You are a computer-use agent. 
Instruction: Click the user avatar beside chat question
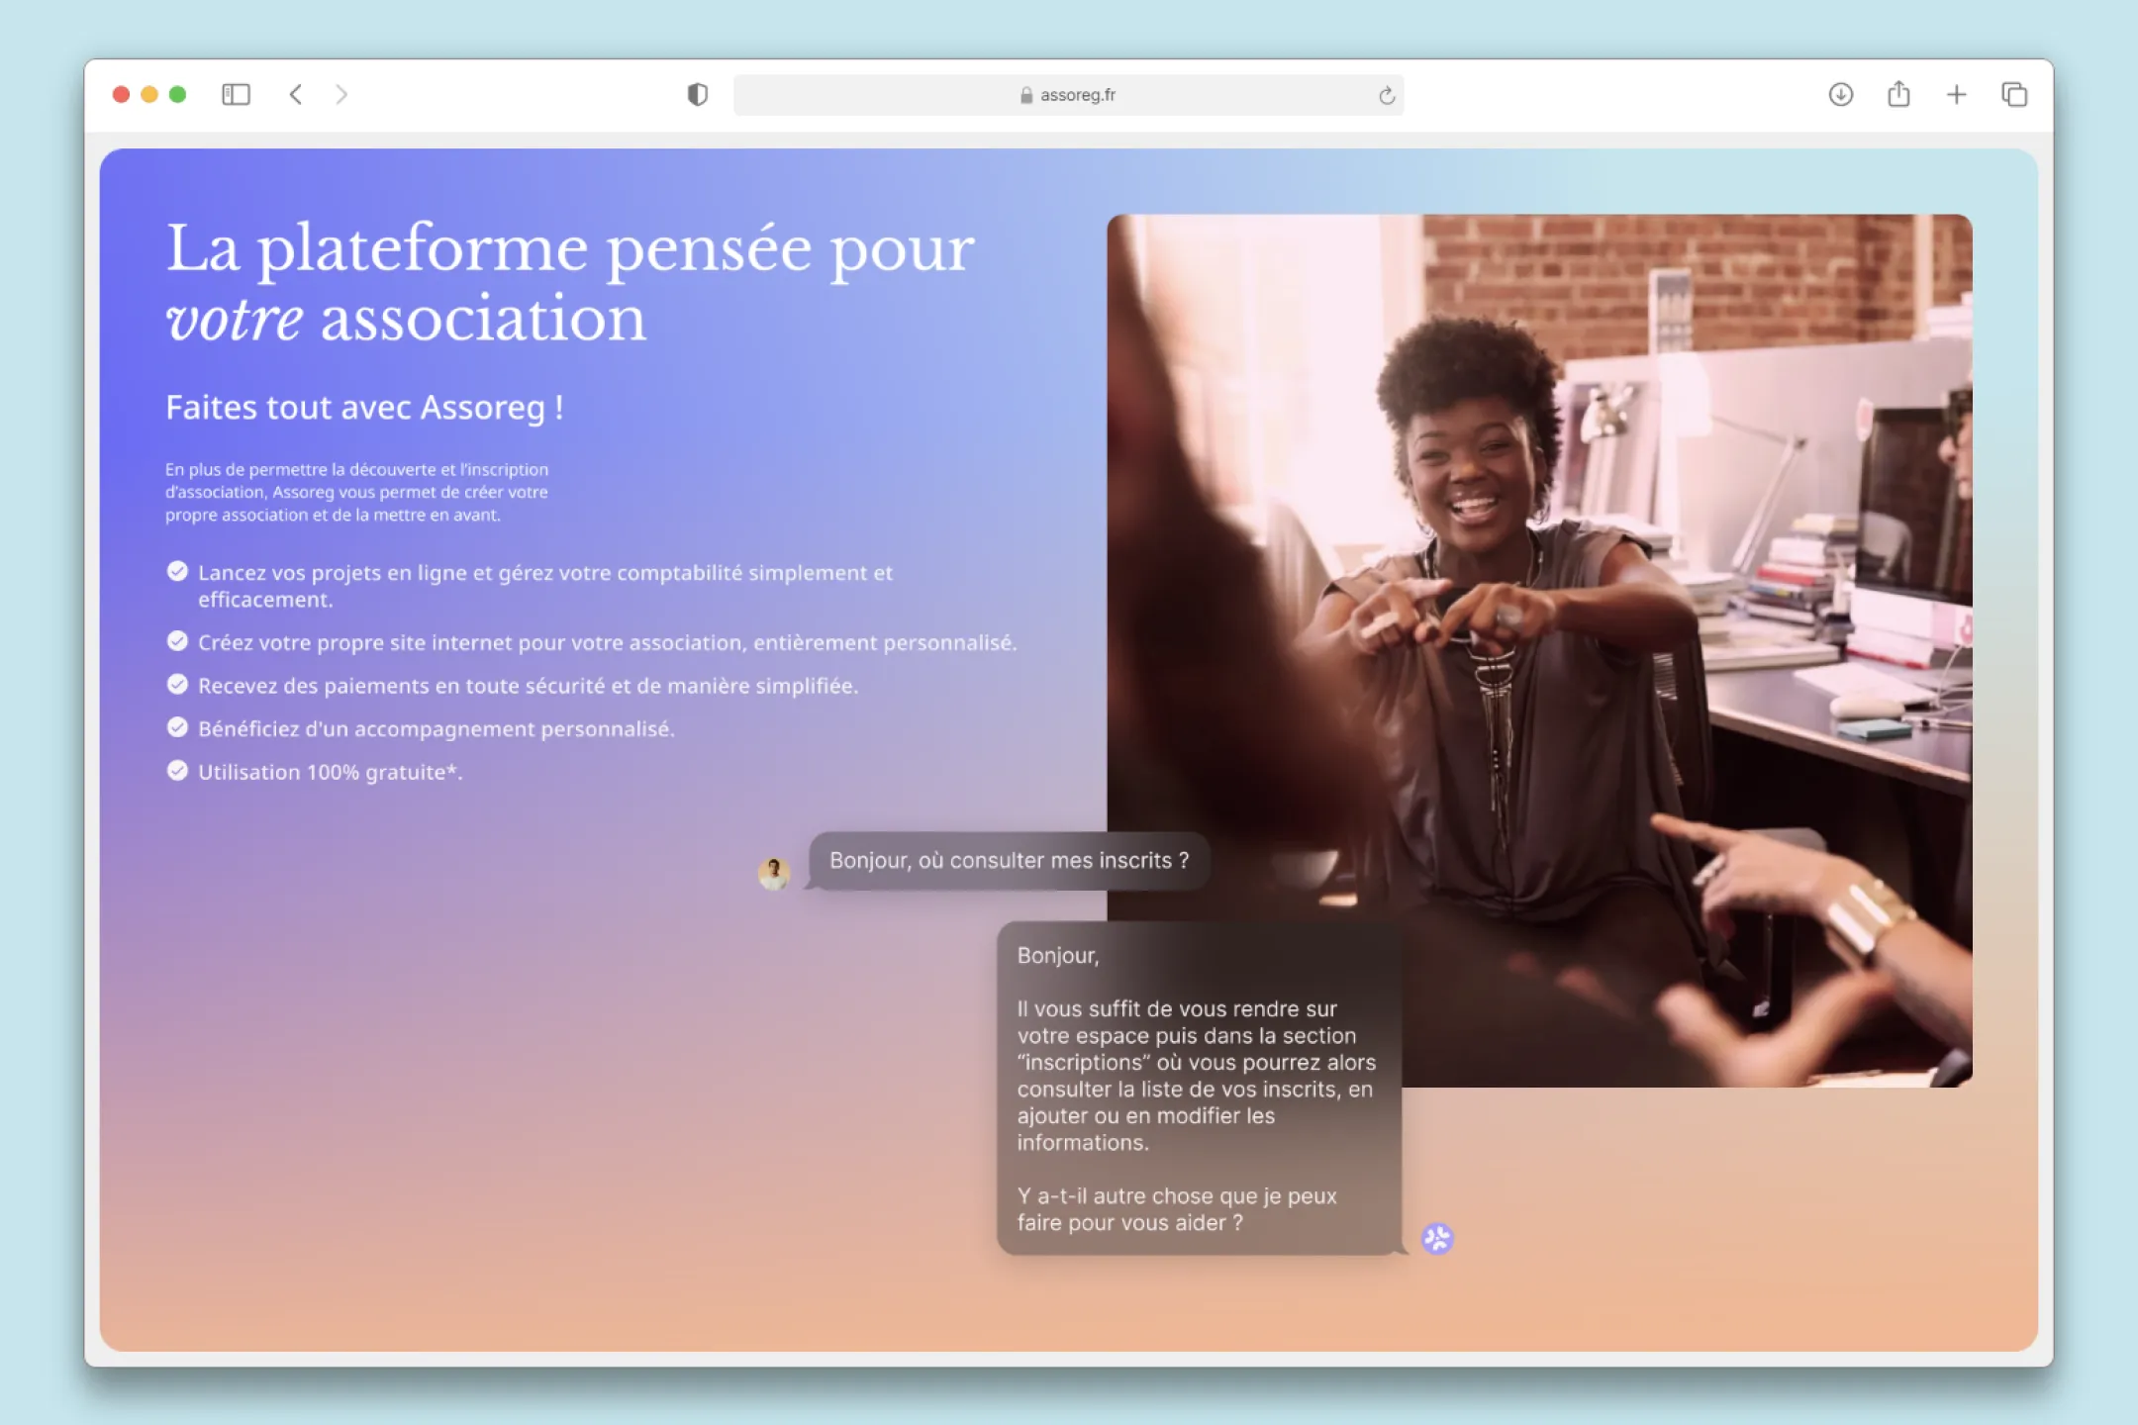(774, 873)
